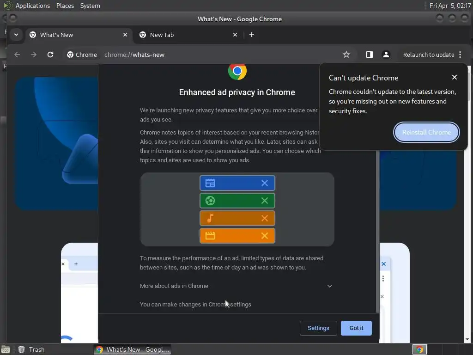Viewport: 473px width, 355px height.
Task: Expand More about ads in Chrome
Action: pos(236,286)
